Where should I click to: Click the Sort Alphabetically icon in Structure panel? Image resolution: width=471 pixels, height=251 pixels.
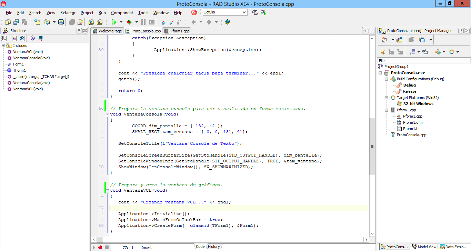point(4,38)
